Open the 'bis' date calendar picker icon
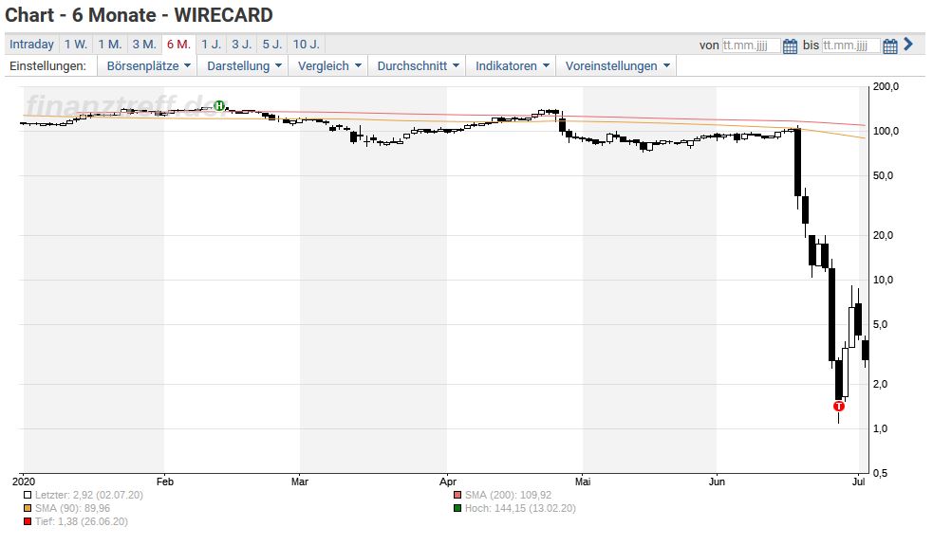The height and width of the screenshot is (545, 933). click(889, 45)
